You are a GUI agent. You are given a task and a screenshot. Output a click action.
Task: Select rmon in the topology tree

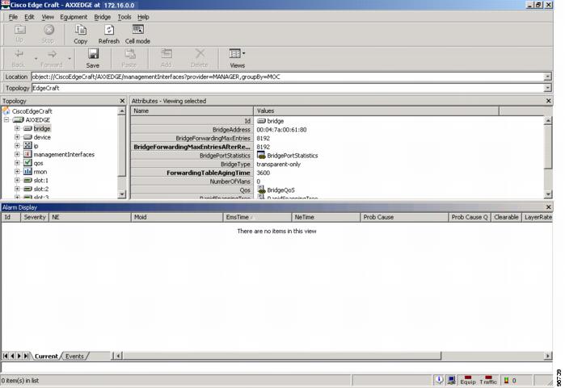pos(40,172)
